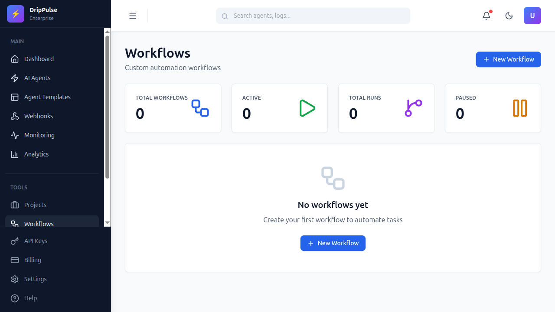Click the sidebar scrollbar thumb
This screenshot has height=312, width=555.
[108, 107]
